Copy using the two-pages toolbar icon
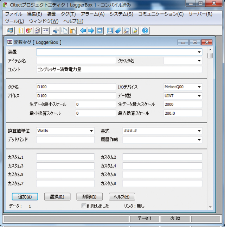225x227 pixels. (64, 31)
